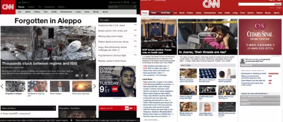The height and width of the screenshot is (122, 283).
Task: Expand the More… menu in the black header
Action: [x=62, y=7]
